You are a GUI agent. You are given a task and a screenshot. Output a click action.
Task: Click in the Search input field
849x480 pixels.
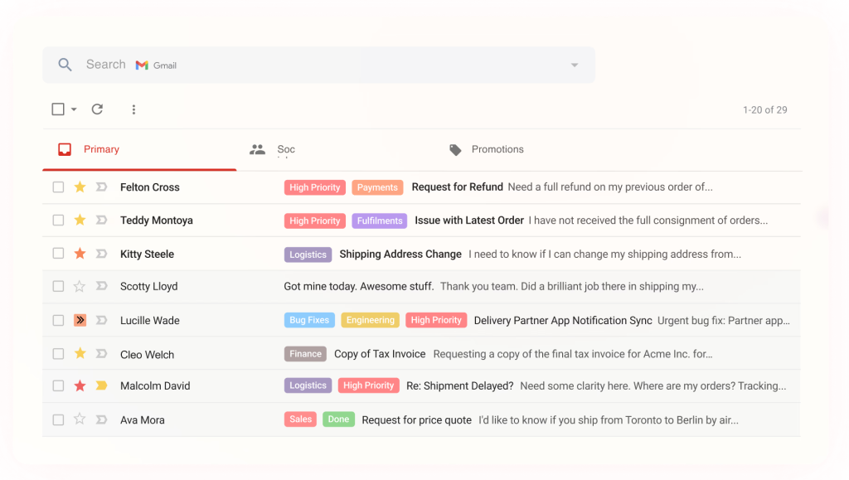tap(319, 65)
